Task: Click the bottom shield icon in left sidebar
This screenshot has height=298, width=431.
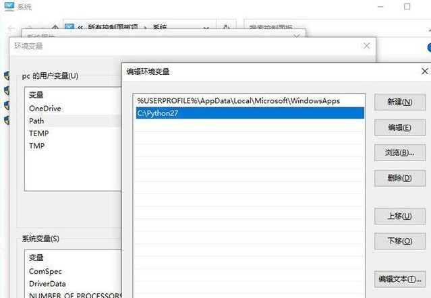Action: tap(6, 120)
